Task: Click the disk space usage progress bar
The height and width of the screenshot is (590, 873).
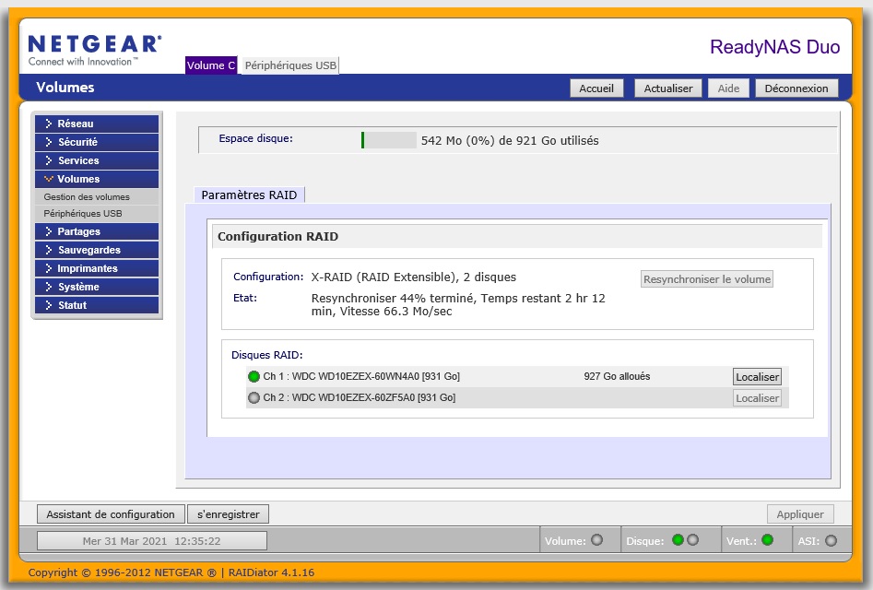Action: (388, 140)
